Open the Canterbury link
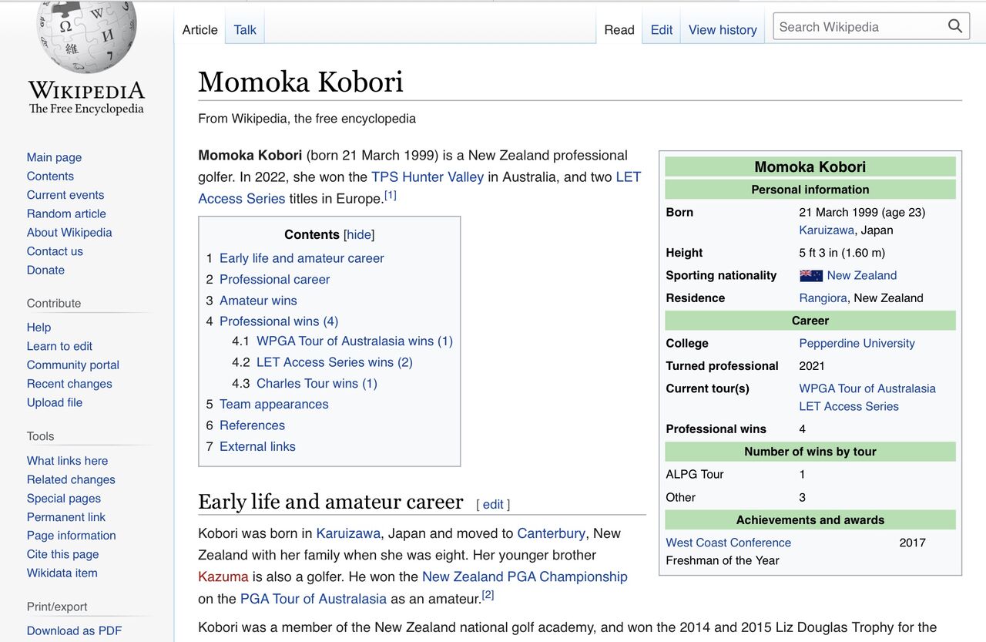The width and height of the screenshot is (986, 642). (x=551, y=533)
